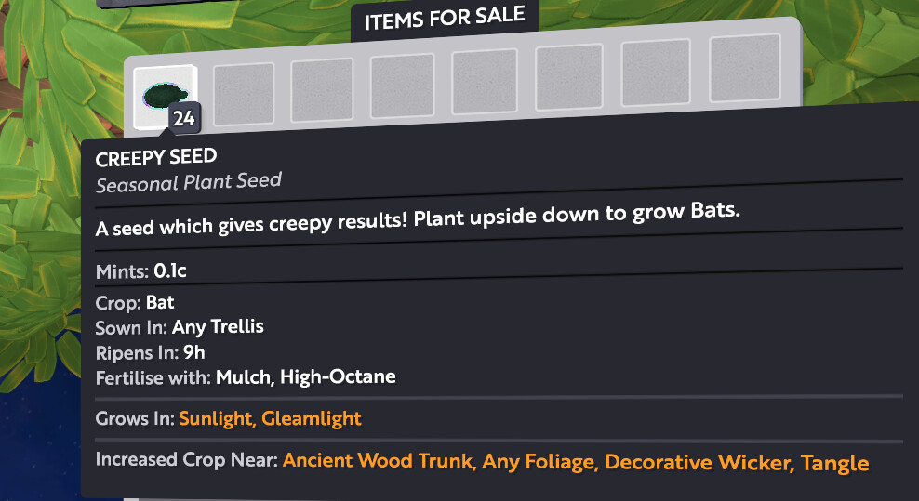
Task: Open the Sunlight link
Action: pyautogui.click(x=216, y=418)
